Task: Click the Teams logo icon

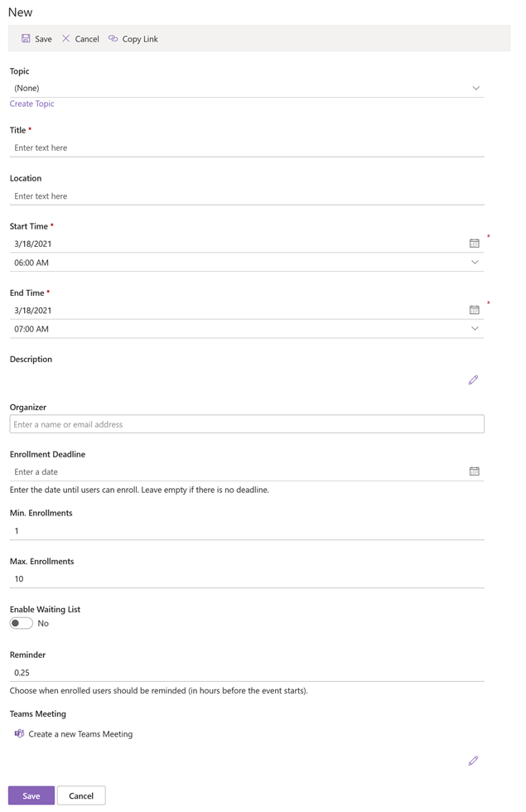Action: coord(19,733)
